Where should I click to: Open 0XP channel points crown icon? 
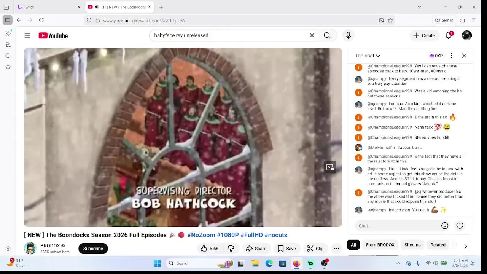click(x=436, y=56)
